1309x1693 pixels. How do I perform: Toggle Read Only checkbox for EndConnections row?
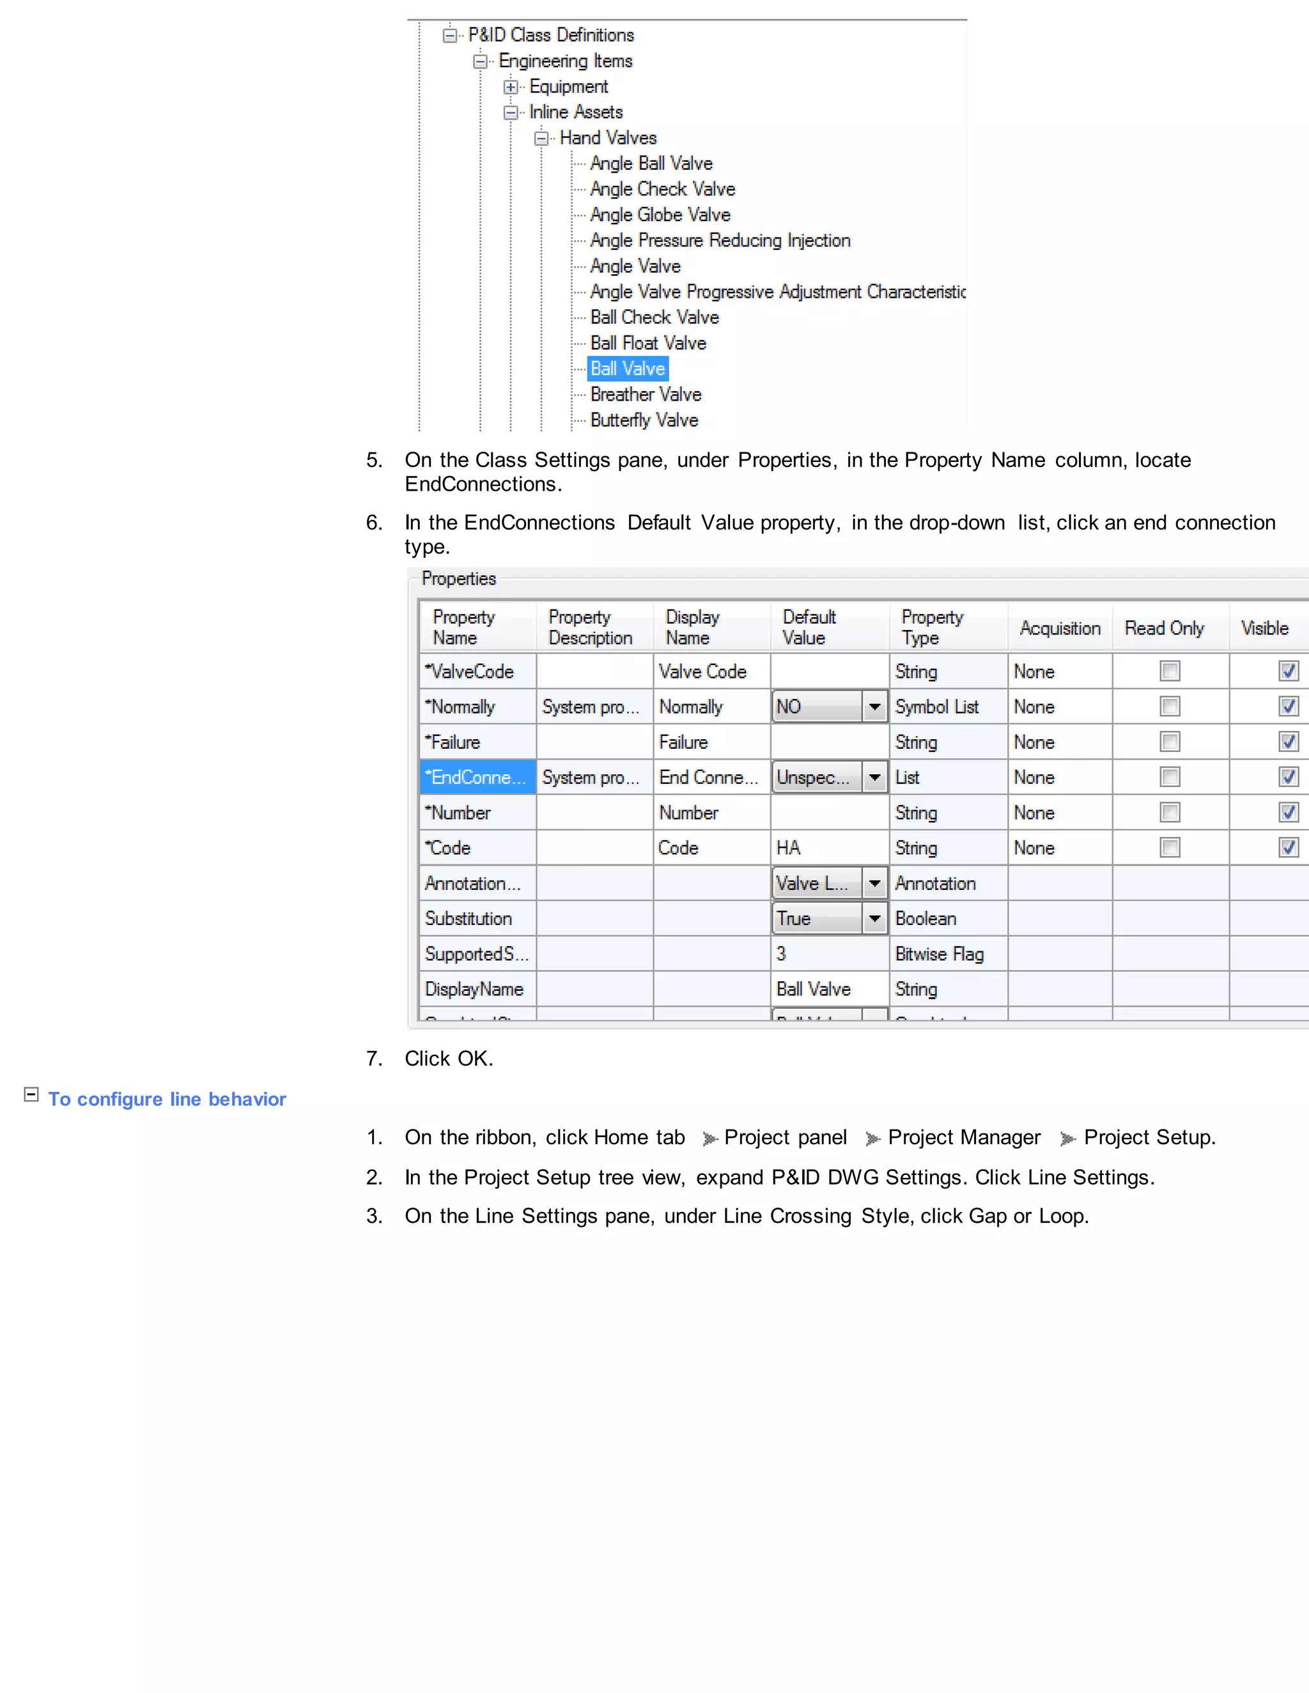(1170, 777)
